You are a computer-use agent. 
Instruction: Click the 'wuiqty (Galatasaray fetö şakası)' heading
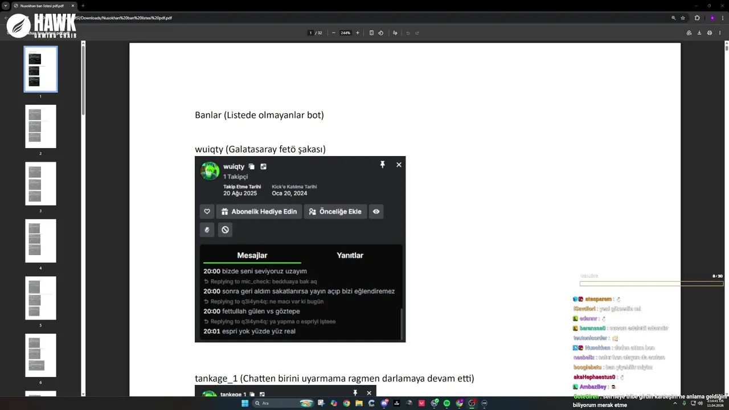(x=260, y=149)
